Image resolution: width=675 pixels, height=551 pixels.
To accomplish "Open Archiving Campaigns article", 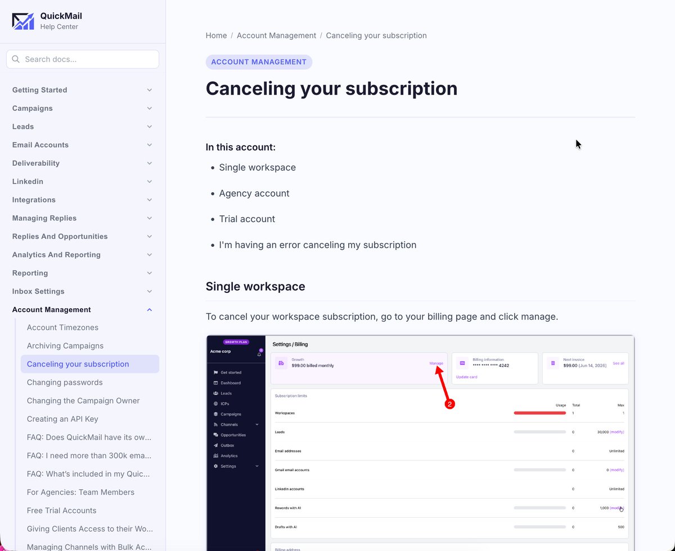I will (x=65, y=346).
